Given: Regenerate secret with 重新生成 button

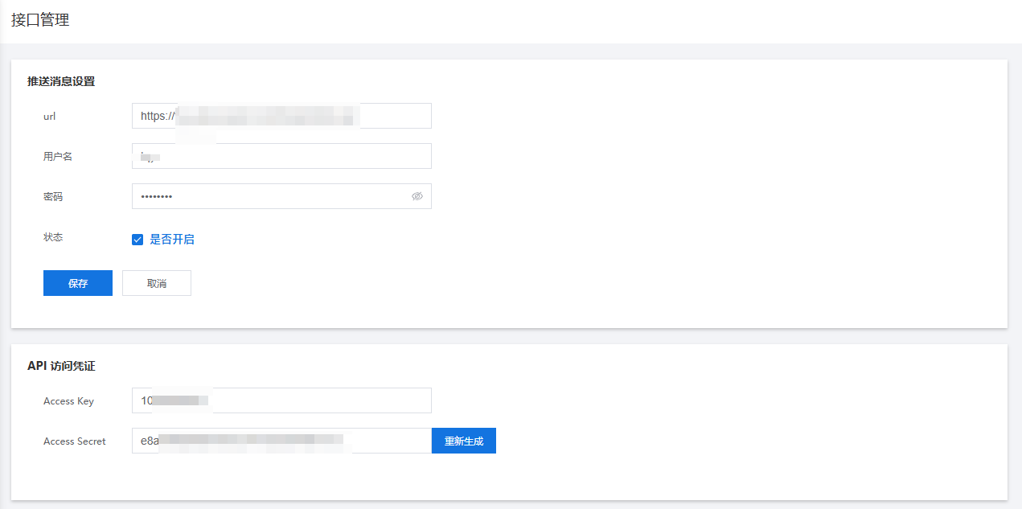Looking at the screenshot, I should pos(464,441).
